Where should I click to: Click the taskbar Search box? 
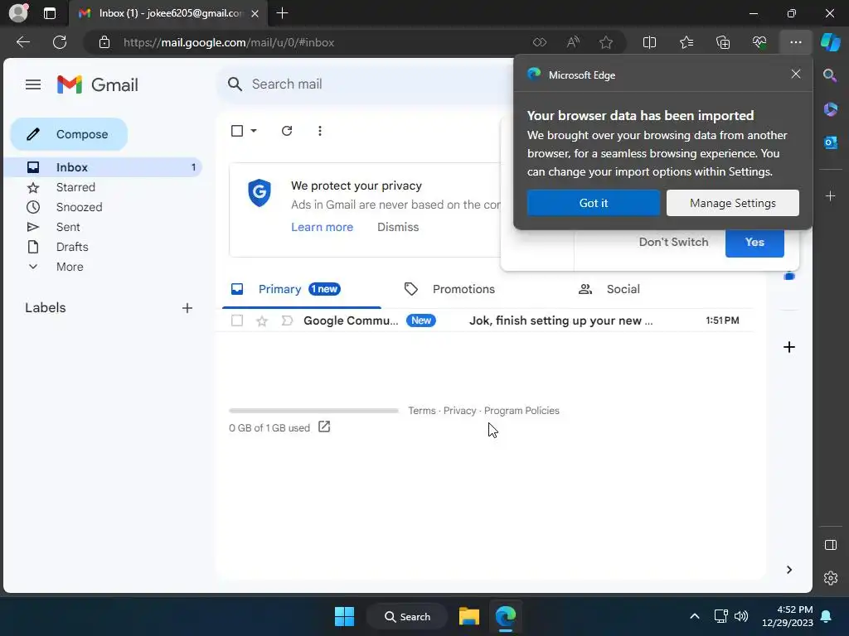pos(407,616)
